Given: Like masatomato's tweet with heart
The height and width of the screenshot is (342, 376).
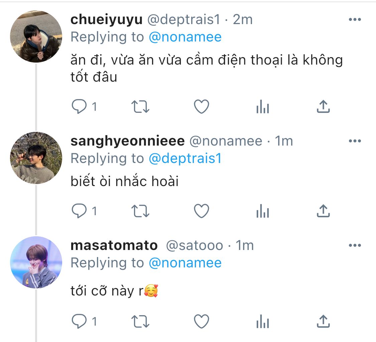Looking at the screenshot, I should click(202, 322).
